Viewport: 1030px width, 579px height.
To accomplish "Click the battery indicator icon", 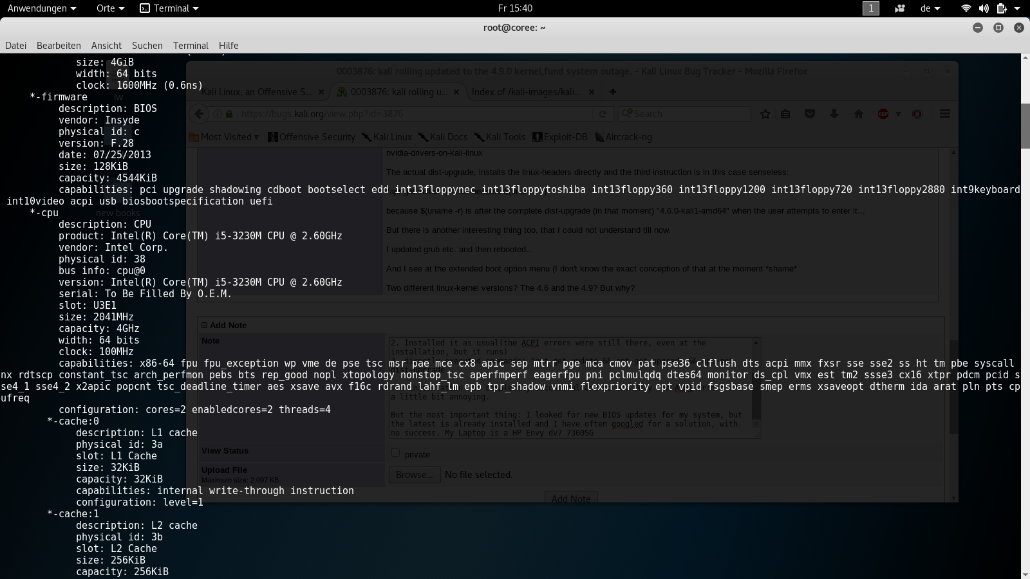I will coord(1001,8).
